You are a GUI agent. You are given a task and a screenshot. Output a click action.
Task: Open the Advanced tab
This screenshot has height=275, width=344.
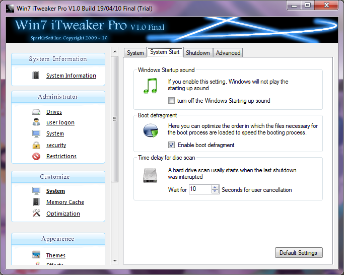click(x=228, y=53)
